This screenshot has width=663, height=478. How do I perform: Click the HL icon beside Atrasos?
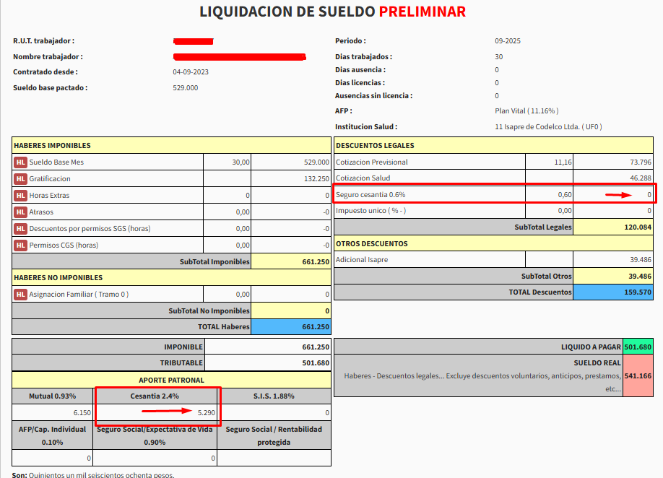pyautogui.click(x=20, y=212)
